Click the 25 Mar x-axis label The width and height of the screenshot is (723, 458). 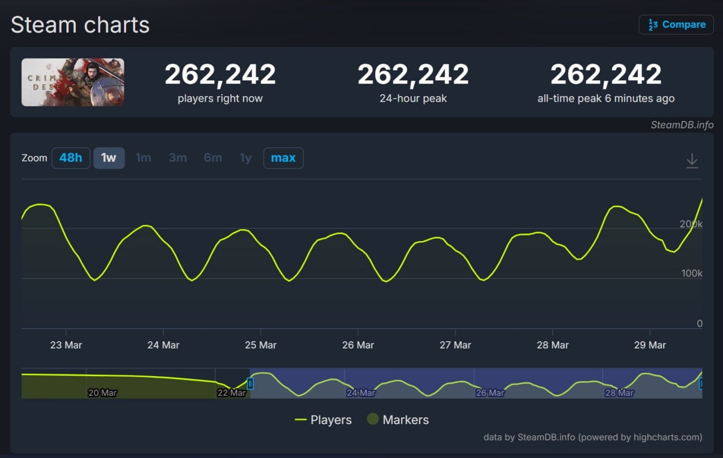[260, 345]
